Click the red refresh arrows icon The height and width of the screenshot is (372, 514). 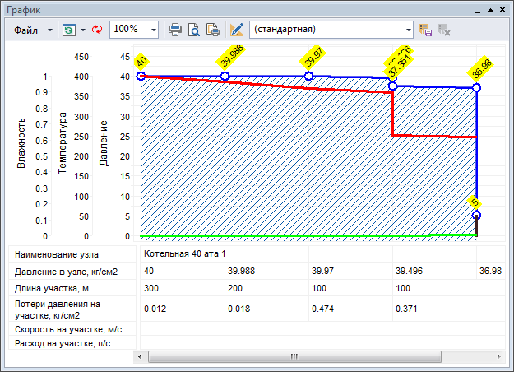(x=96, y=29)
